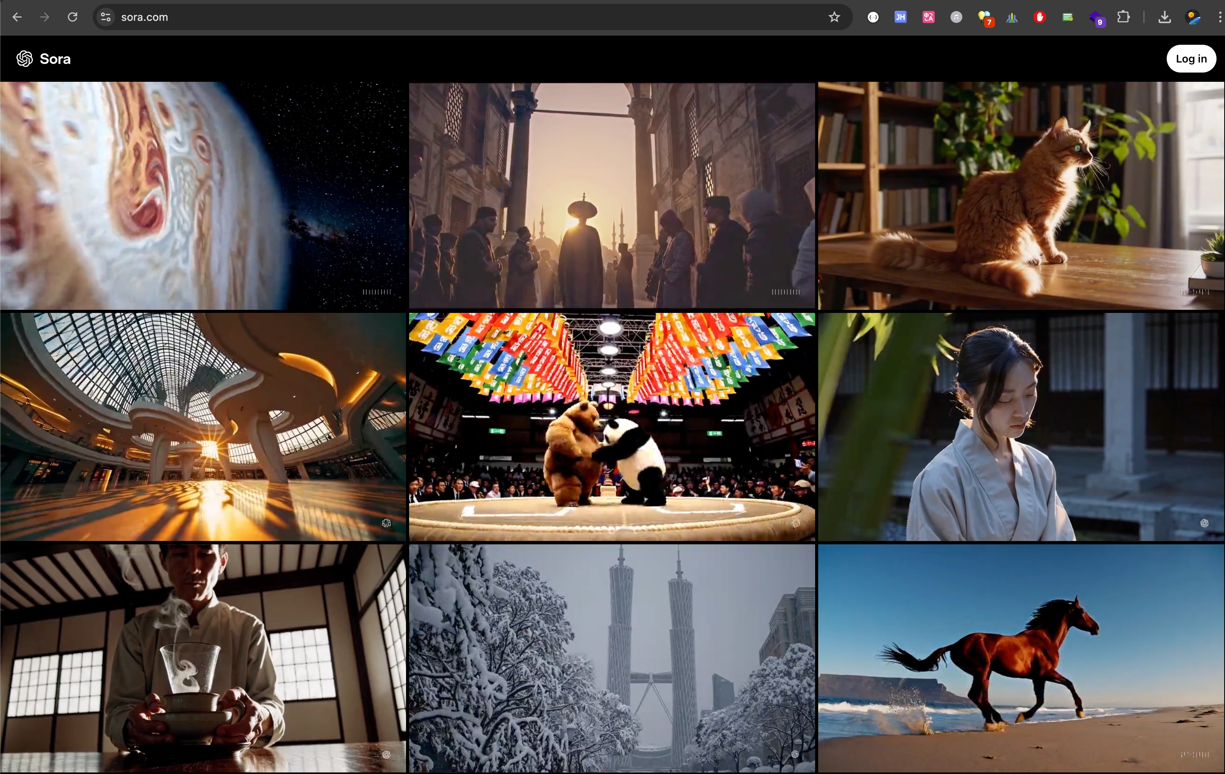Screen dimensions: 1225x774
Task: Open the gray music-note extension icon
Action: click(x=956, y=17)
